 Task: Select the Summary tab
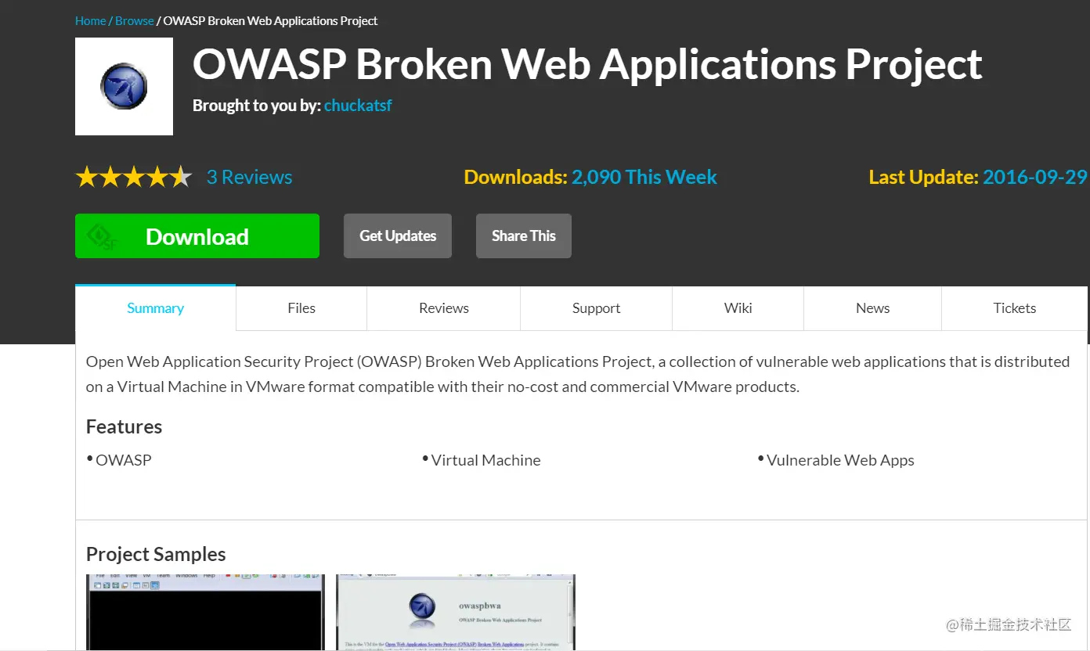[x=156, y=308]
